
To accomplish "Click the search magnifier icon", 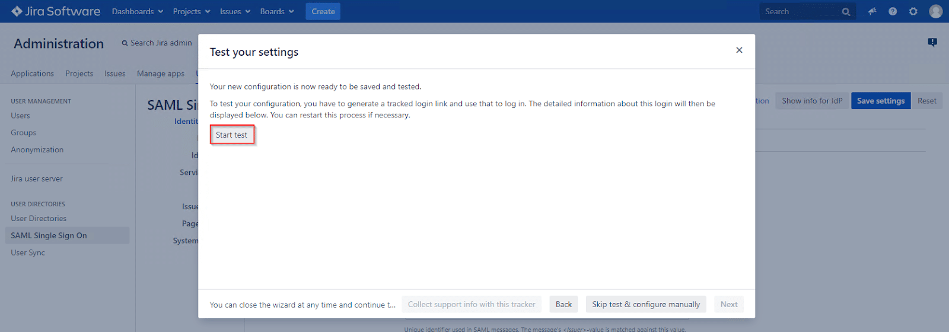I will point(846,12).
